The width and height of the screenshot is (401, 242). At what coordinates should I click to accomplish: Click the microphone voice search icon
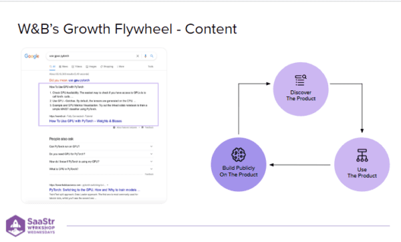145,56
